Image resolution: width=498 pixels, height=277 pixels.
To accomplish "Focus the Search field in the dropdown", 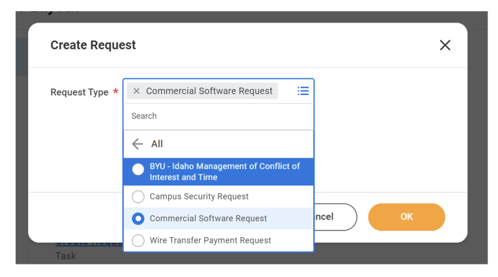I will coord(218,116).
